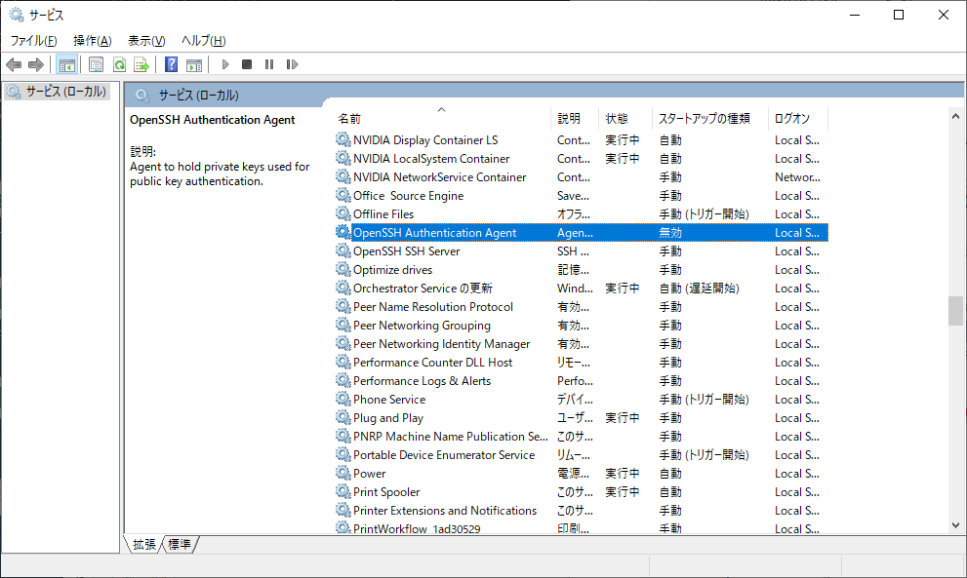Image resolution: width=967 pixels, height=578 pixels.
Task: Click the Restart Service toolbar icon
Action: [x=292, y=64]
